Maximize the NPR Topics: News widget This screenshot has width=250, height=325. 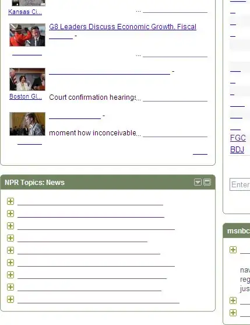(x=207, y=182)
